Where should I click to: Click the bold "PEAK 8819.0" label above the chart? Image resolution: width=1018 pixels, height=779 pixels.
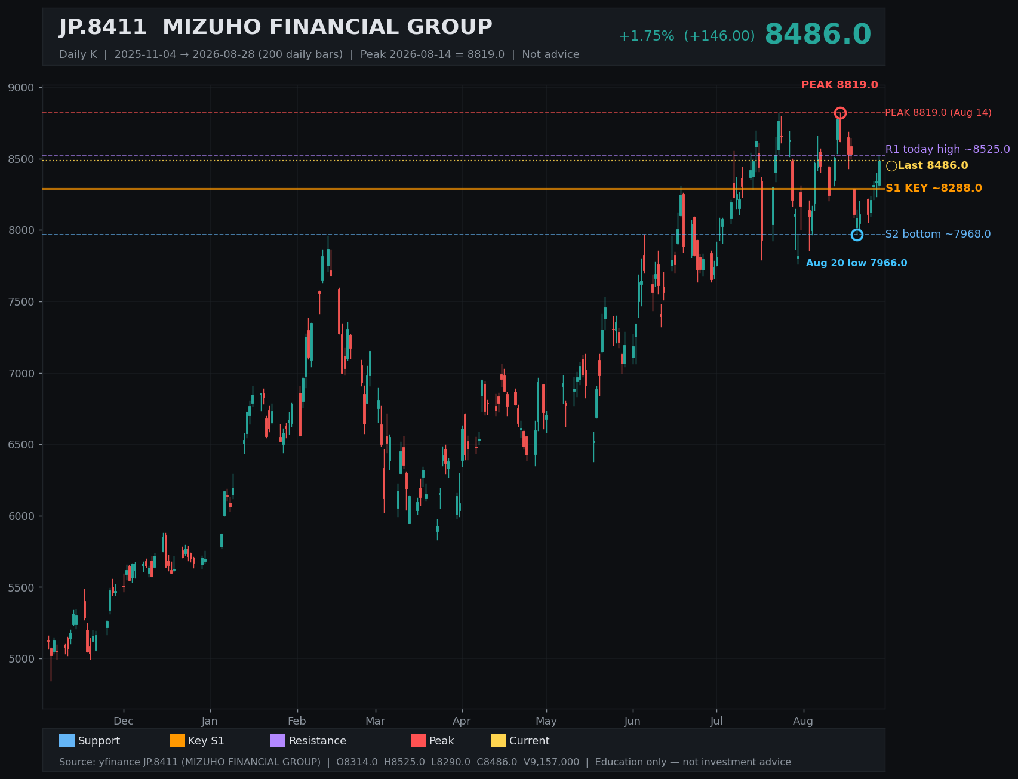pyautogui.click(x=839, y=85)
